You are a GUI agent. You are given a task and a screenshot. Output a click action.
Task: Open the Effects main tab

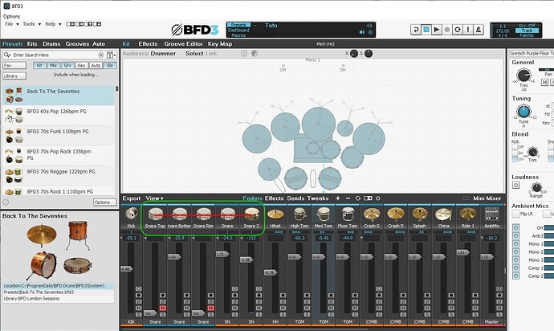(x=148, y=44)
